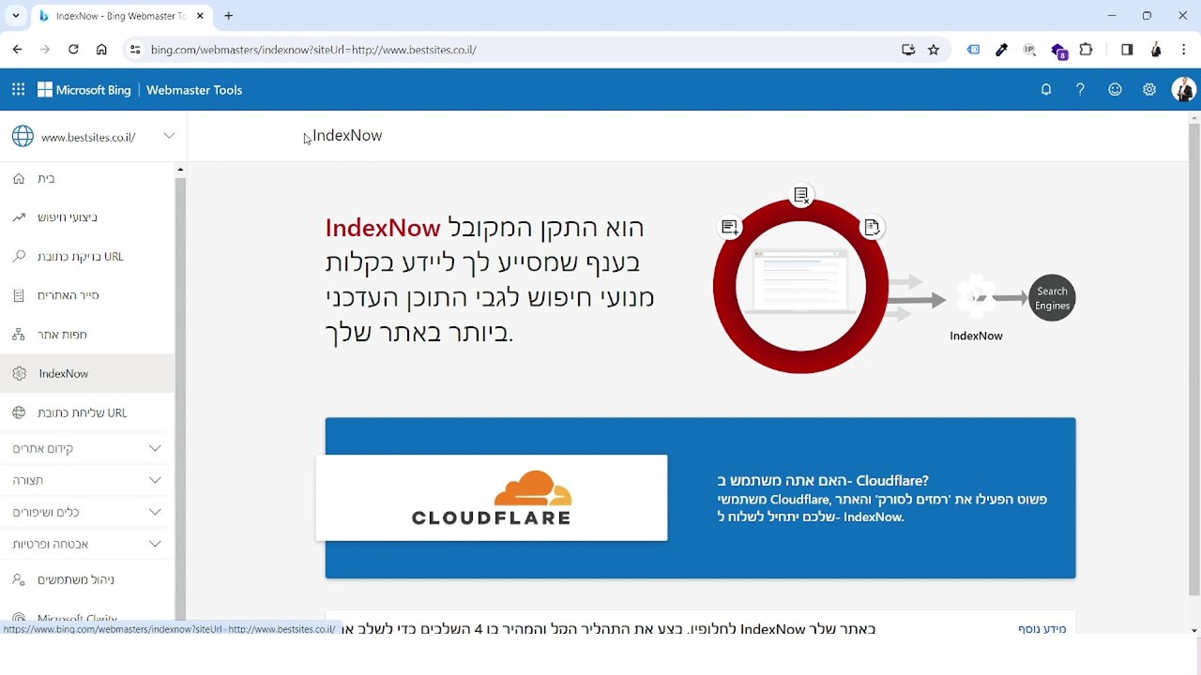Click the IndexNow gear icon in sidebar
This screenshot has height=675, width=1201.
[x=20, y=373]
